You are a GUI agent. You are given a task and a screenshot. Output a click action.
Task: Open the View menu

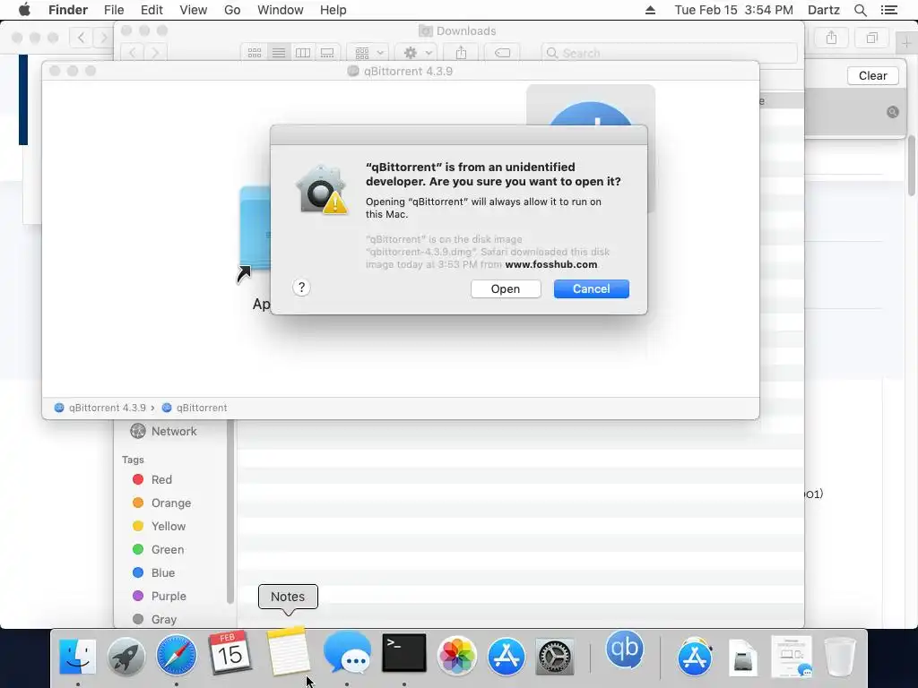[194, 10]
